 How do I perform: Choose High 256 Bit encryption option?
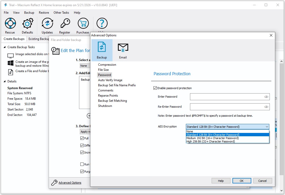[227, 141]
